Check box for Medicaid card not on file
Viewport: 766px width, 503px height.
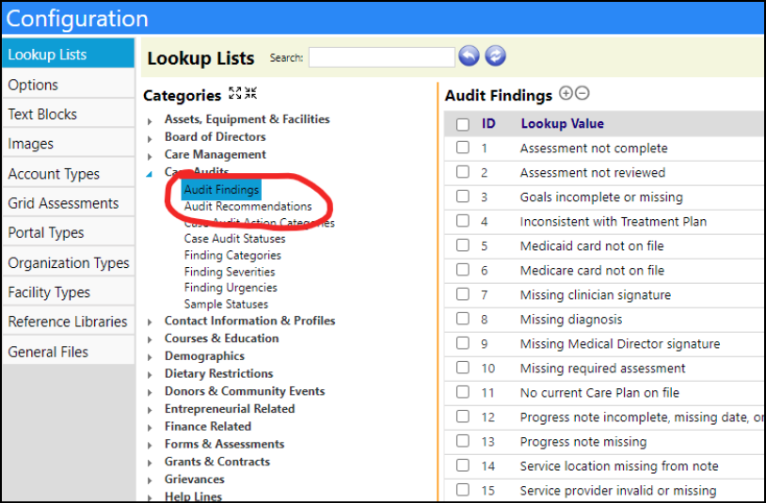[x=463, y=245]
